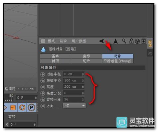Click the 顶部半径 0 cm field
Image resolution: width=158 pixels, height=132 pixels.
point(74,74)
